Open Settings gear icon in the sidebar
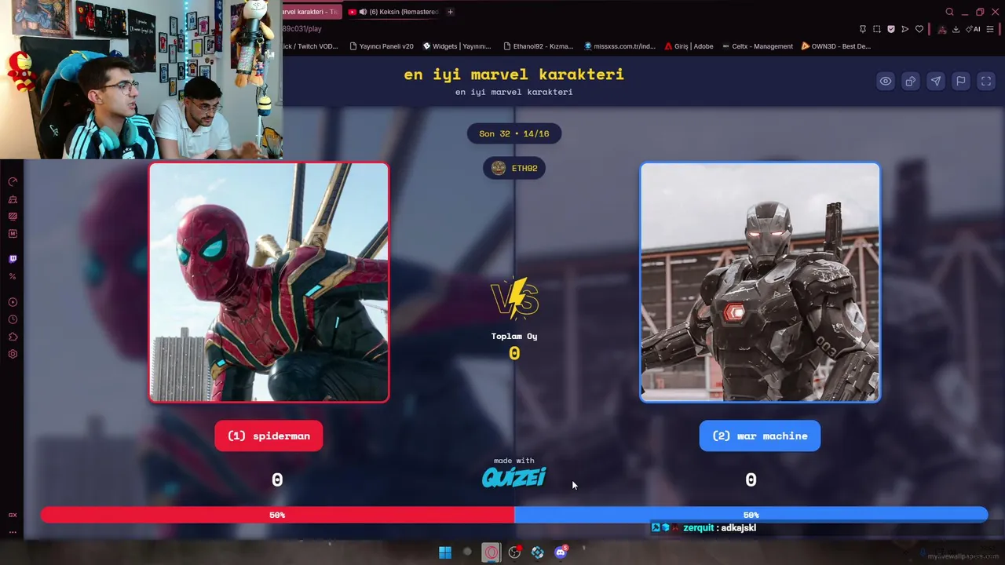 coord(13,354)
